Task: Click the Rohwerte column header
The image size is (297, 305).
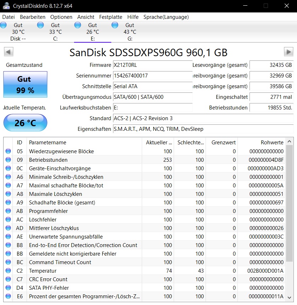Action: pyautogui.click(x=262, y=143)
